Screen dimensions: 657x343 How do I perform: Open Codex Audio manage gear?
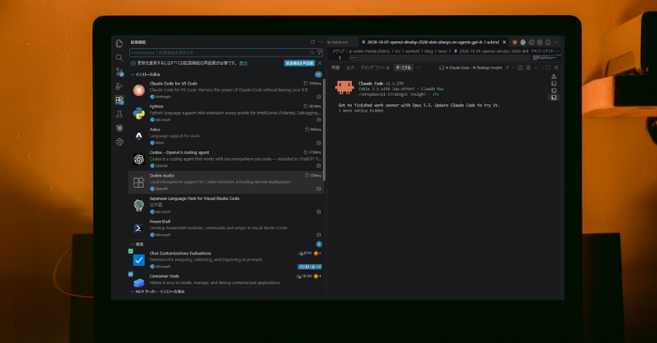(x=318, y=189)
